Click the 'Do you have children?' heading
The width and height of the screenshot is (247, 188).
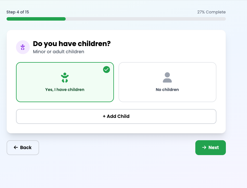[x=72, y=44]
